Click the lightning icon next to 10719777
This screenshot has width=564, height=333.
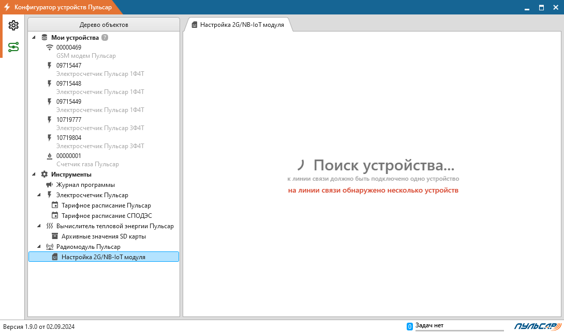[x=50, y=119]
